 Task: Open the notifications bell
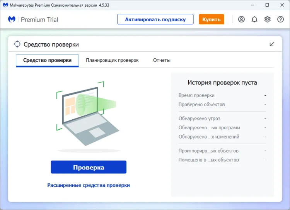click(254, 19)
